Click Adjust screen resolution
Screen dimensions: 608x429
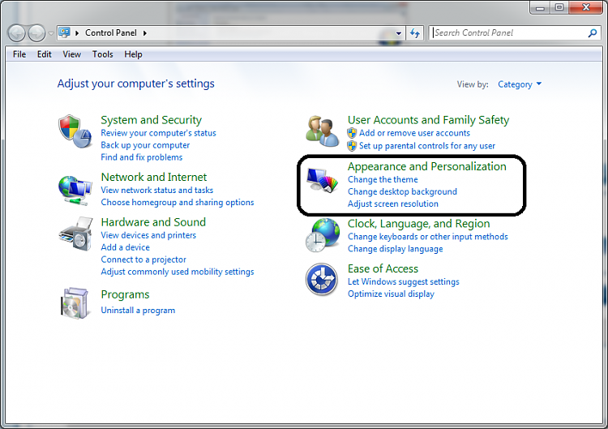(393, 204)
